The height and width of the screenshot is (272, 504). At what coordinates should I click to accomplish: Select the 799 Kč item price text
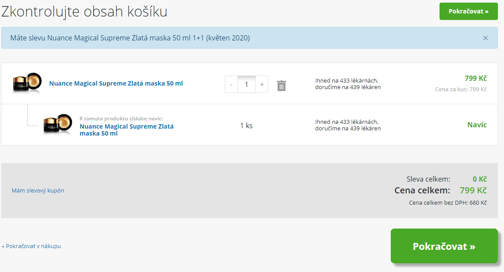(x=476, y=78)
